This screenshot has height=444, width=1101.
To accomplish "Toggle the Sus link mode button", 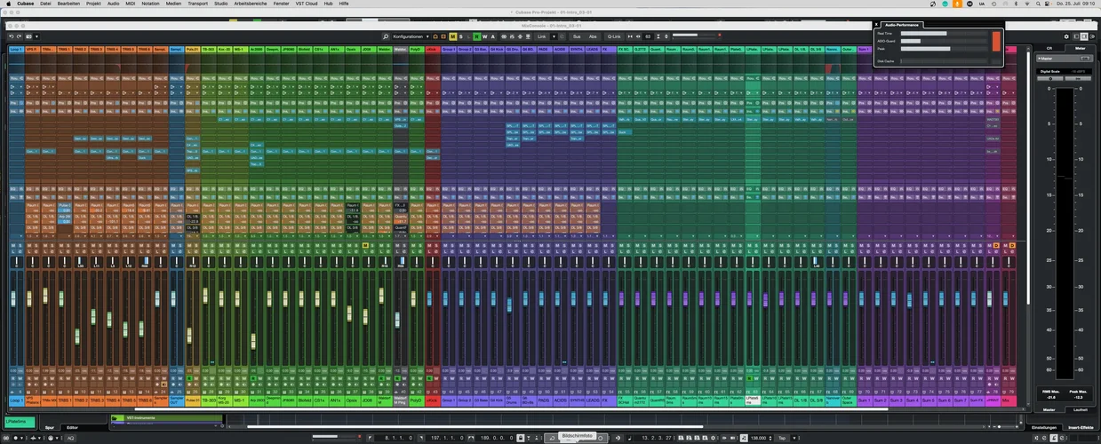I will pyautogui.click(x=576, y=36).
